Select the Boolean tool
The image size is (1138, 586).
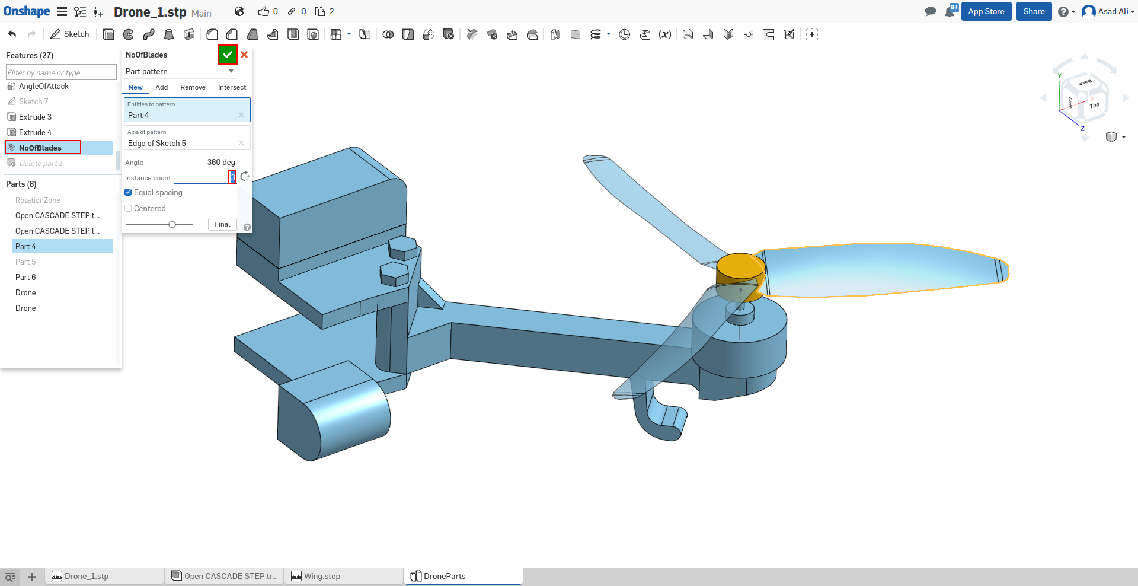tap(388, 34)
